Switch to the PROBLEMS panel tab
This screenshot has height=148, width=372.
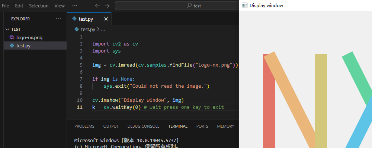(x=84, y=126)
